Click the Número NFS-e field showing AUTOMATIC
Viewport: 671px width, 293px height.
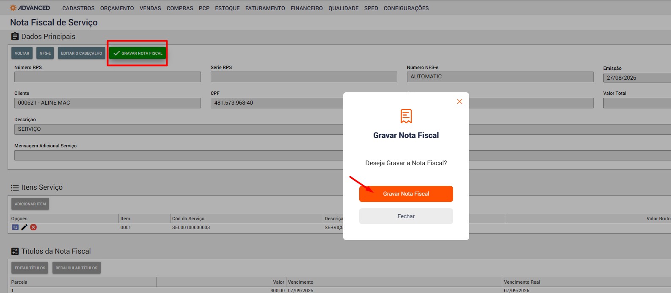point(500,77)
